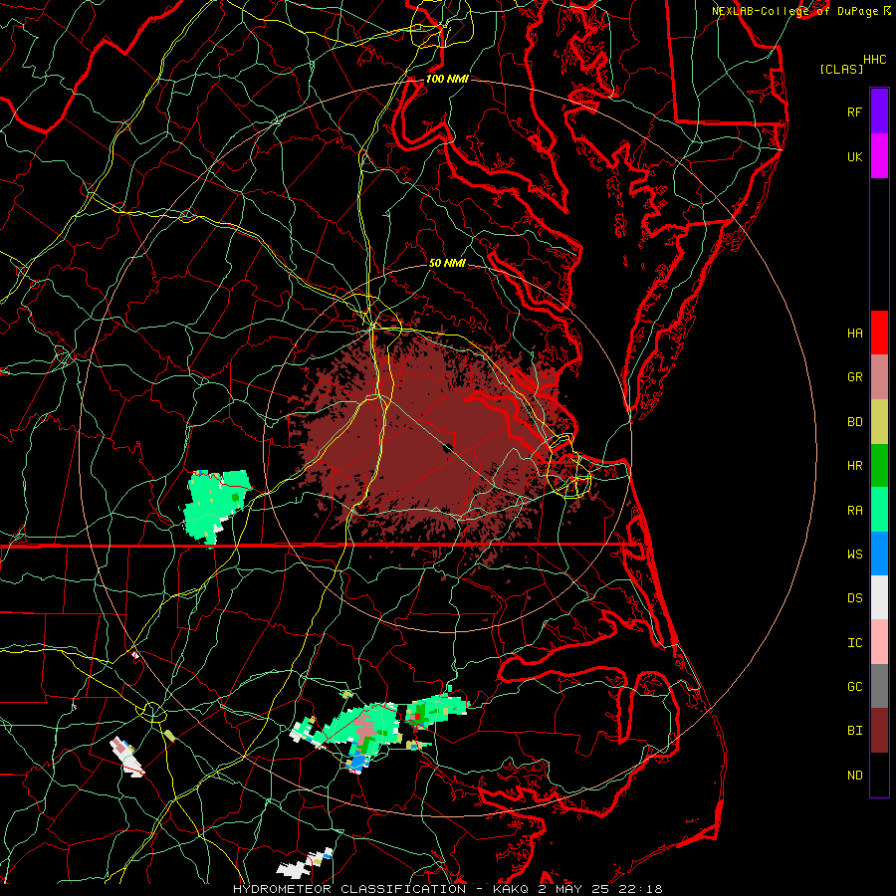The height and width of the screenshot is (896, 896).
Task: Click the WS legend label
Action: [854, 554]
